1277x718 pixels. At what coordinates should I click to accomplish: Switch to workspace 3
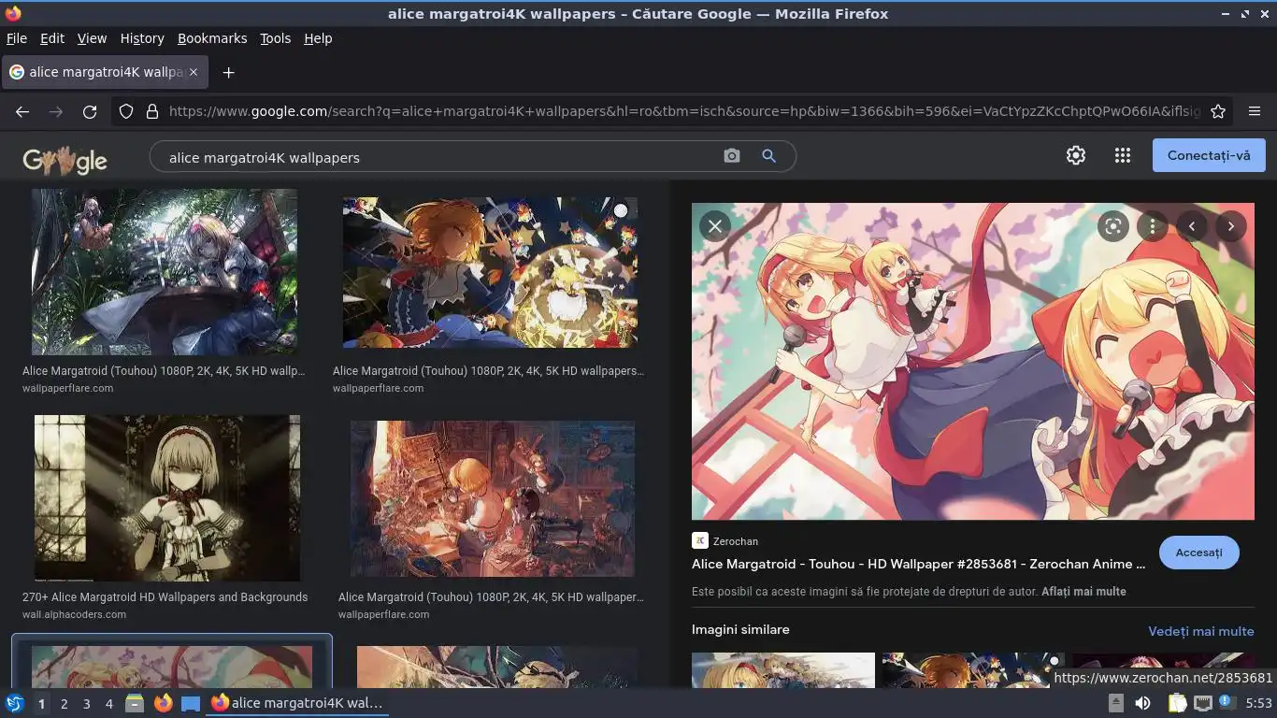point(86,704)
